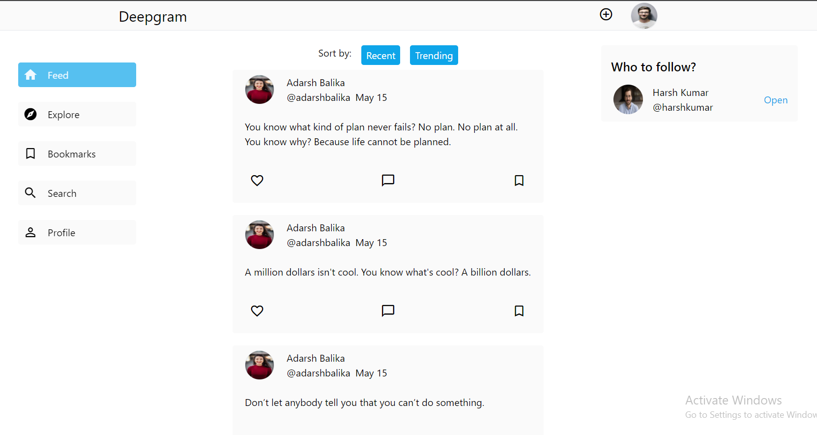Click the Search magnifier icon
Image resolution: width=817 pixels, height=435 pixels.
(30, 193)
